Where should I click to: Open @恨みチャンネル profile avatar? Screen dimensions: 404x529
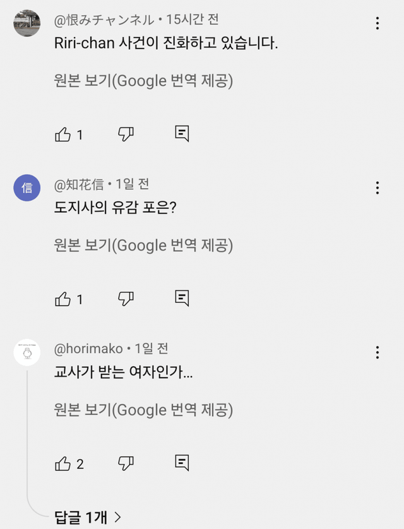click(x=27, y=23)
